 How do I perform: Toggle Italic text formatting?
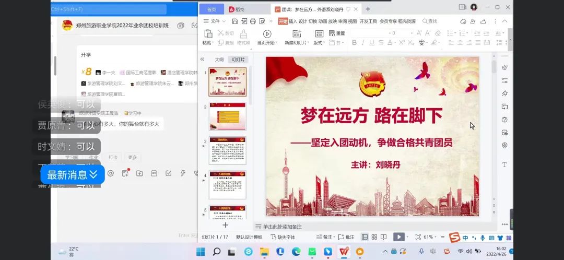point(363,43)
